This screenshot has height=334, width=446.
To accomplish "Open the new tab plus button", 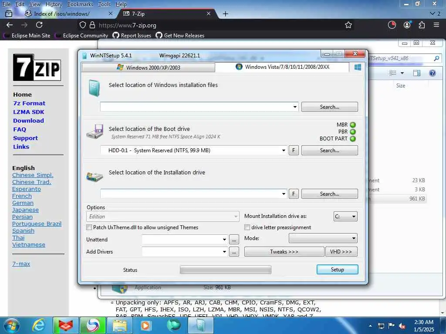I will pos(225,13).
